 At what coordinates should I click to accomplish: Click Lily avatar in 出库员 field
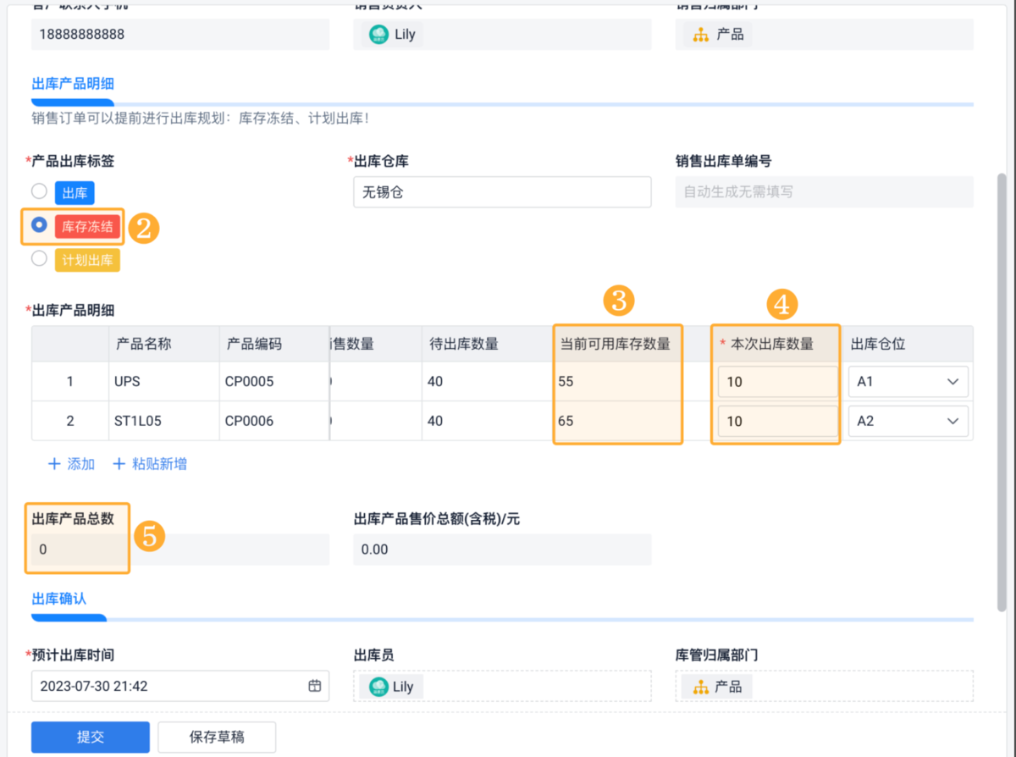pyautogui.click(x=378, y=687)
